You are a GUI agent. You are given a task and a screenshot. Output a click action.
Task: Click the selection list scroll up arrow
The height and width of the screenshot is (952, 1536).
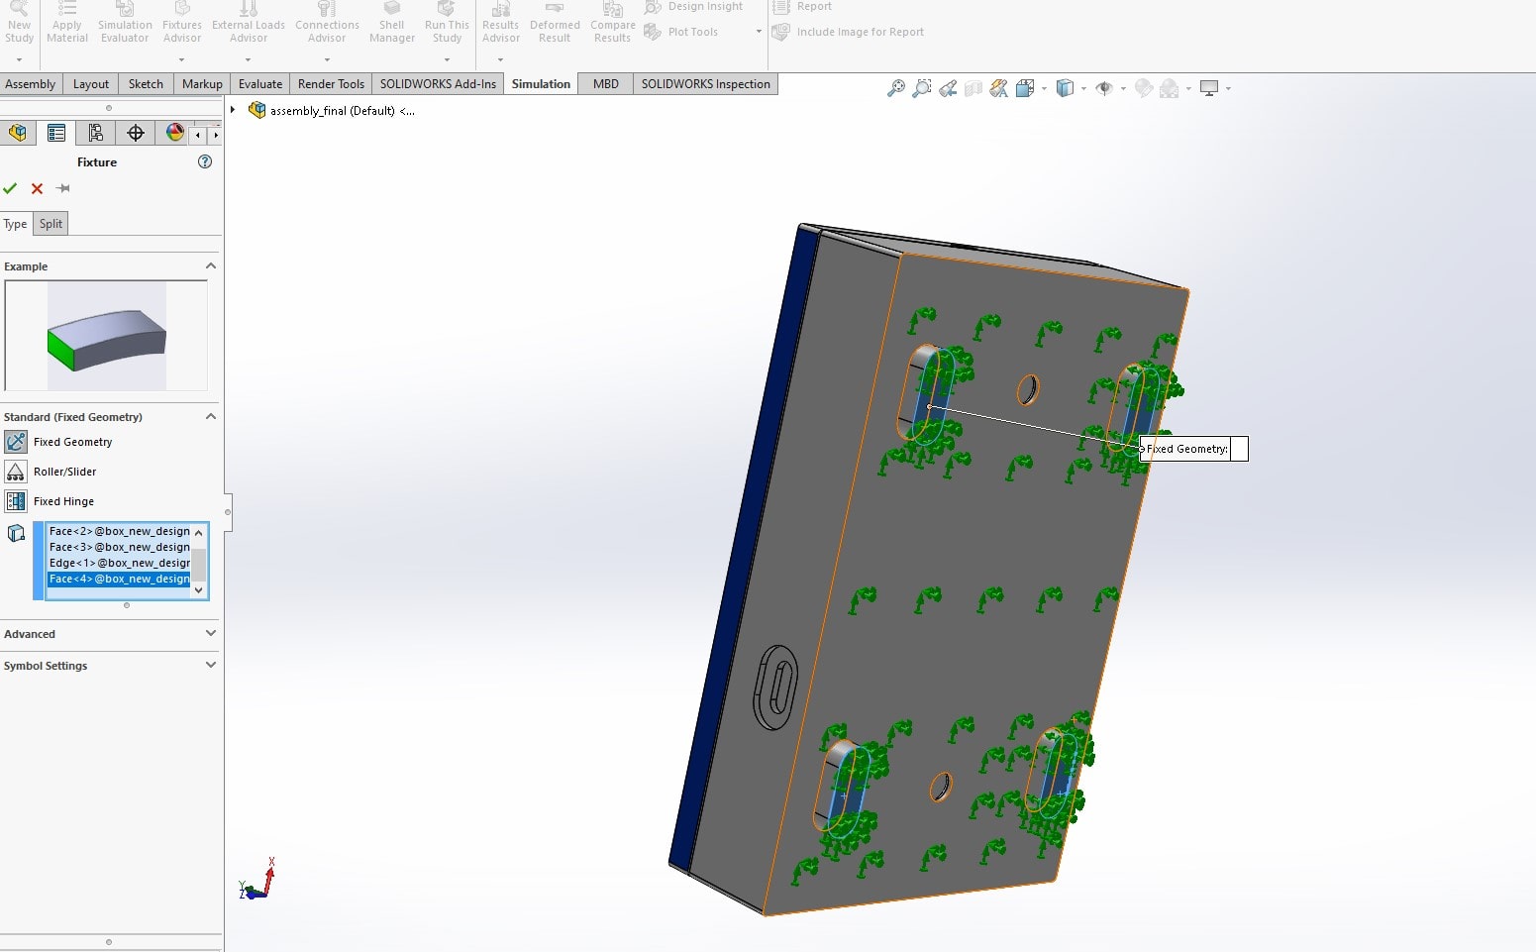tap(199, 532)
